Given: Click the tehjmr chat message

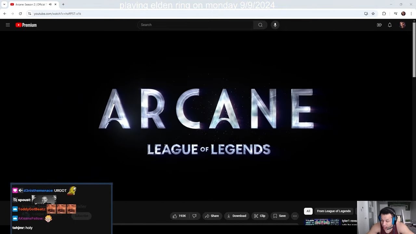Looking at the screenshot, I should click(x=22, y=228).
